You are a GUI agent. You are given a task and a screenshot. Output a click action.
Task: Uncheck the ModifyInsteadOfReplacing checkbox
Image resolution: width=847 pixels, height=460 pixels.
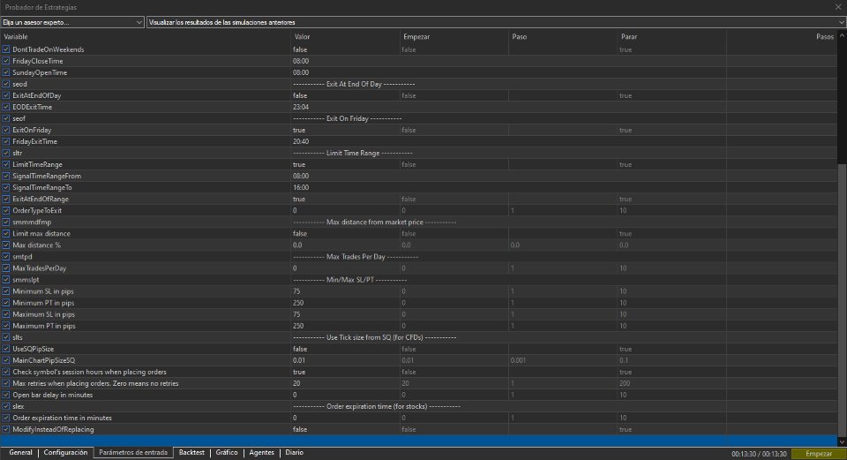pos(6,429)
